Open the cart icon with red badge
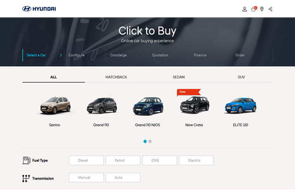 click(x=254, y=9)
